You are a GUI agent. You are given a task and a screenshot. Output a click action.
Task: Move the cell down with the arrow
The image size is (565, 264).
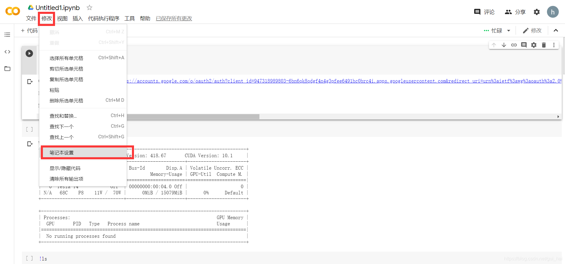click(504, 45)
